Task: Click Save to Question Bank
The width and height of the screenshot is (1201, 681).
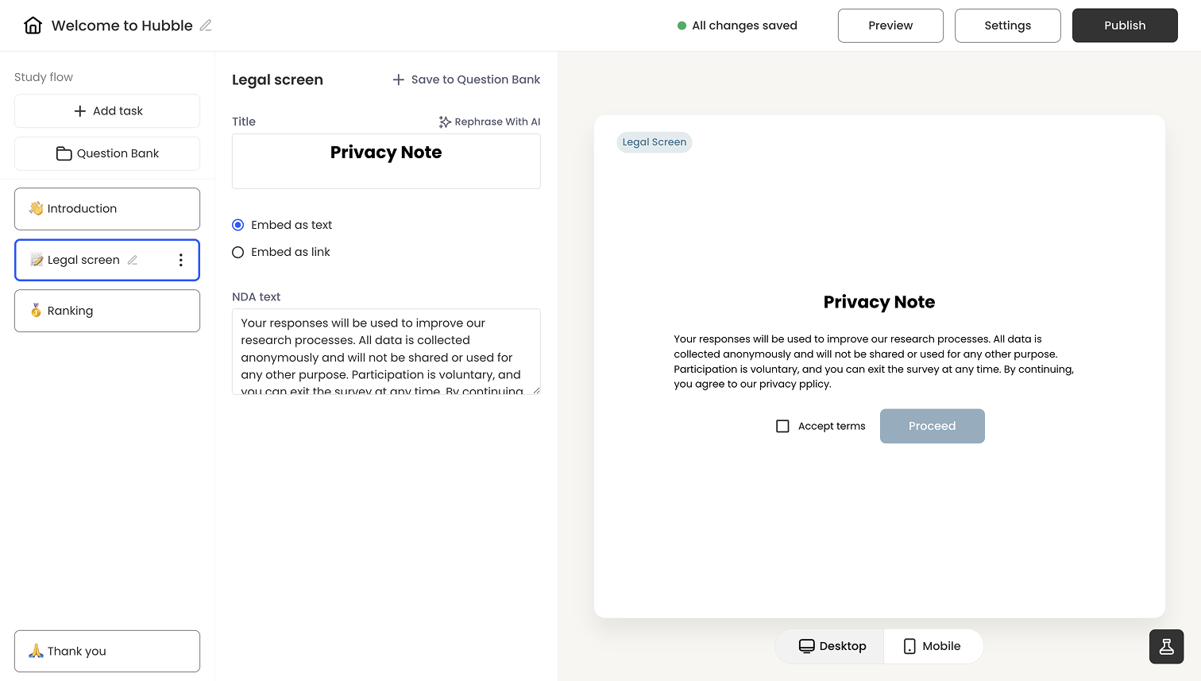Action: click(466, 79)
